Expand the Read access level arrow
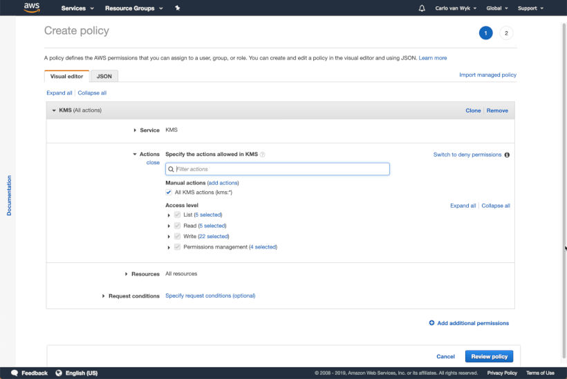The height and width of the screenshot is (379, 567). (169, 226)
